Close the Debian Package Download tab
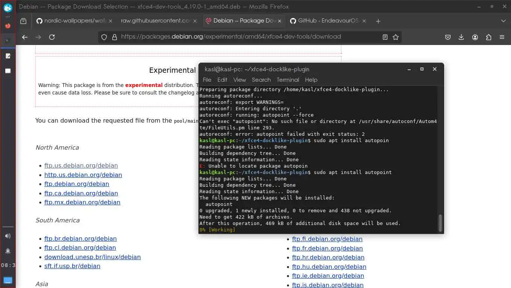The width and height of the screenshot is (511, 288). click(x=280, y=21)
